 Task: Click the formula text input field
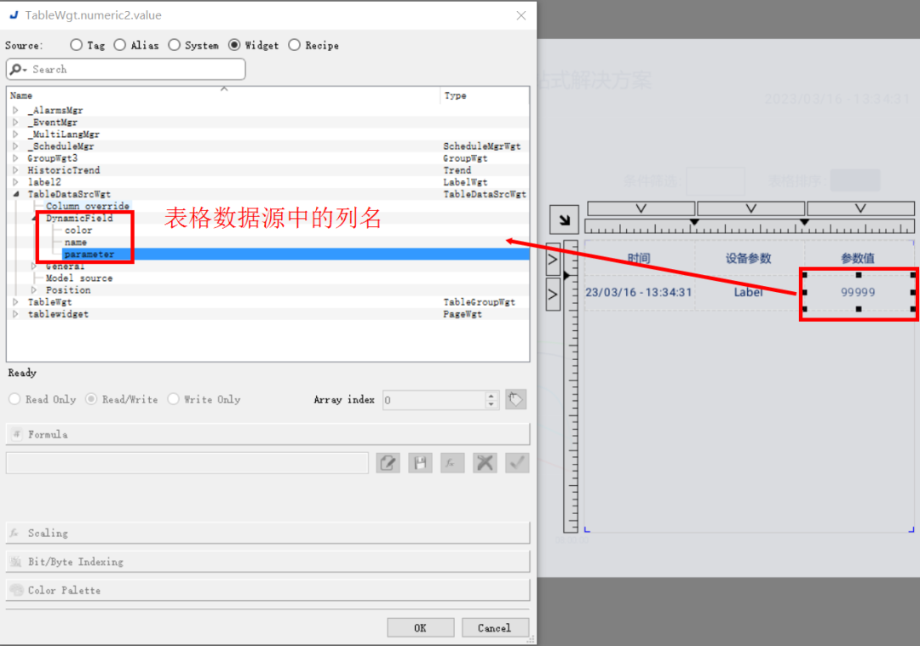point(187,463)
